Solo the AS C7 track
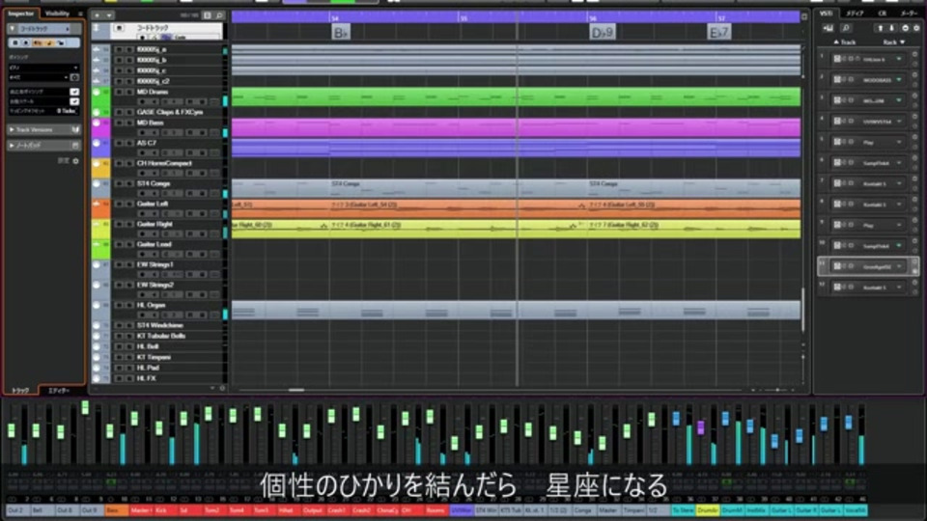 [x=128, y=143]
